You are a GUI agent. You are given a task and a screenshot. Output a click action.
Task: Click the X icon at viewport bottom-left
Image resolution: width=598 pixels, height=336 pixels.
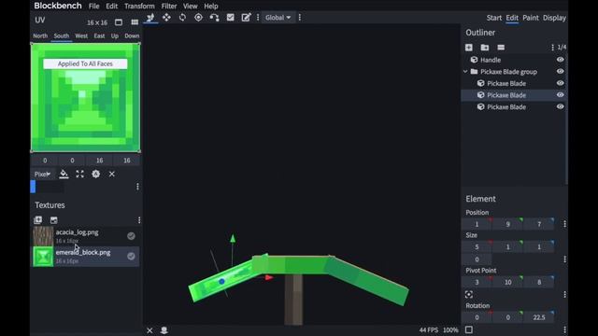pyautogui.click(x=149, y=330)
